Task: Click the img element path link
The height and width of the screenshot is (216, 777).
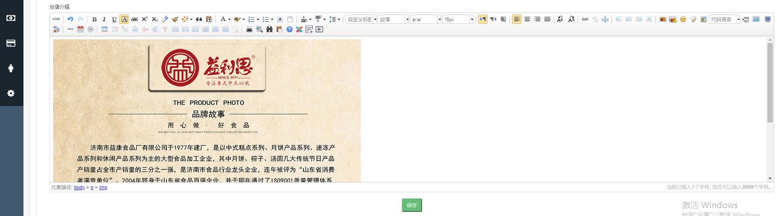Action: point(103,188)
